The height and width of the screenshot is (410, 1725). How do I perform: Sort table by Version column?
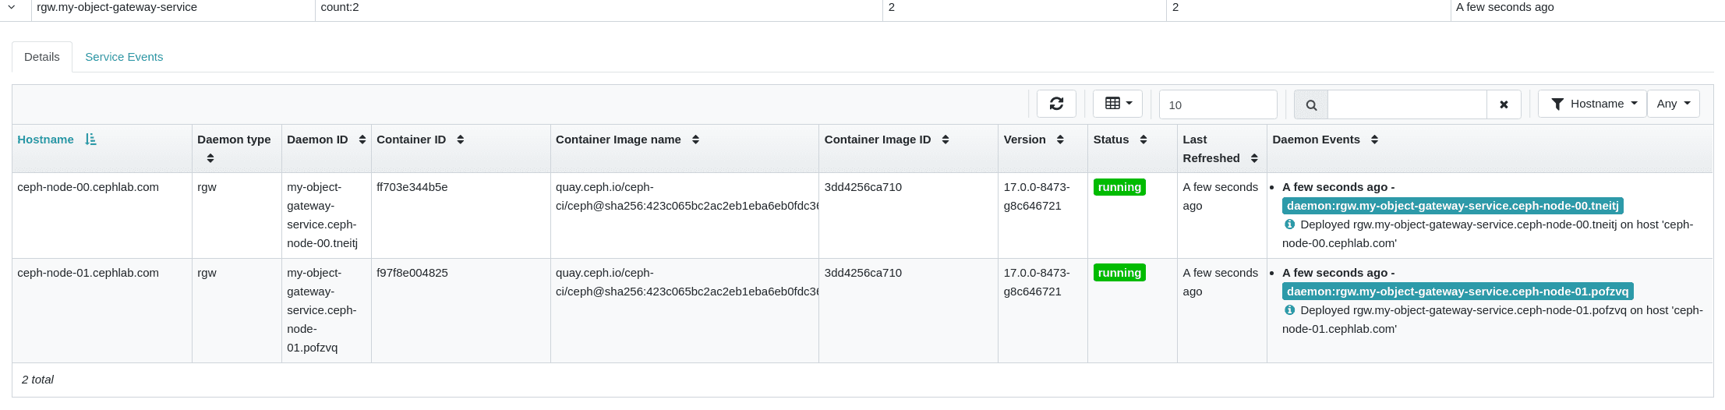pos(1060,140)
